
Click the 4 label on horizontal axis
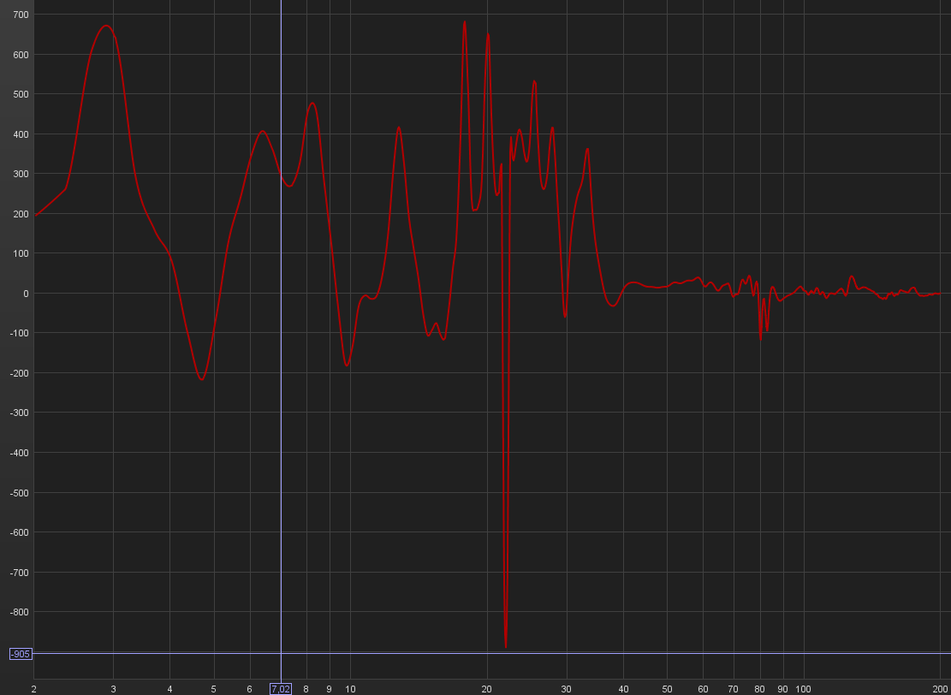click(169, 689)
